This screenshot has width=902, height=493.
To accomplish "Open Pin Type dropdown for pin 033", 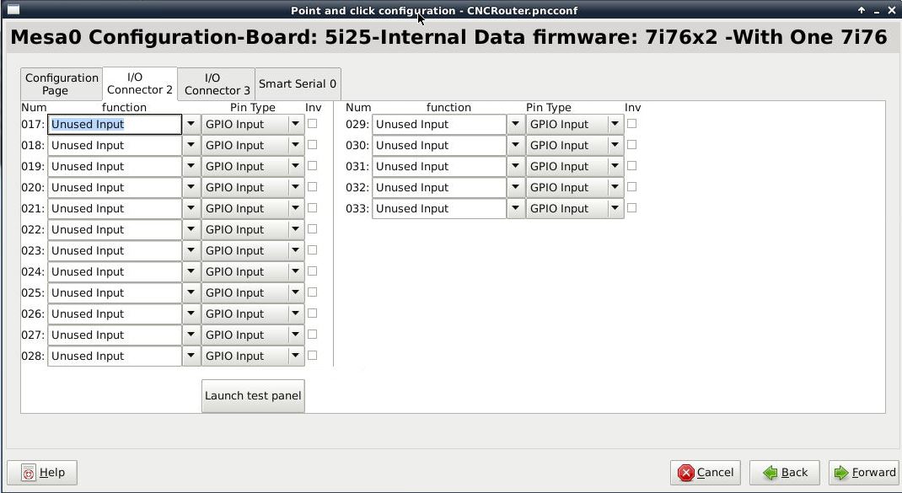I will click(615, 208).
